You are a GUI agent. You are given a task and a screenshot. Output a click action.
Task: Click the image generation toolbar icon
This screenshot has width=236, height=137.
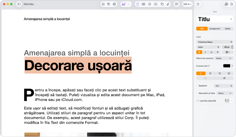(x=124, y=4)
